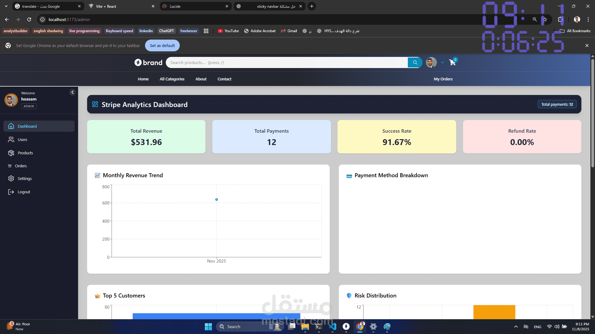Open Products via its box icon
The width and height of the screenshot is (595, 334).
click(11, 153)
